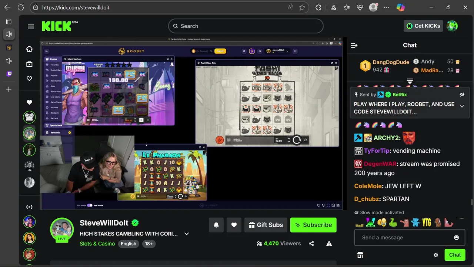Open the chat shop storefront icon
The image size is (474, 267).
coord(360,255)
